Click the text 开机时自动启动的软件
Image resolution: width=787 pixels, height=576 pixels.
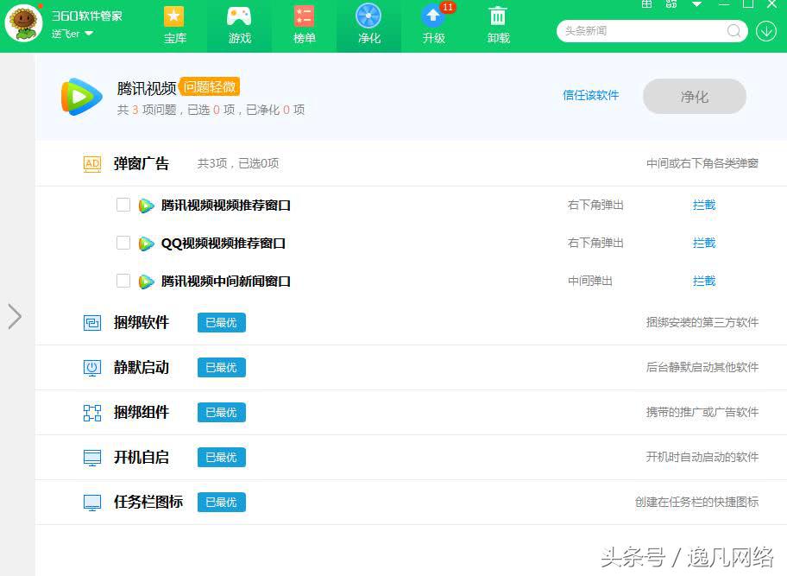coord(702,457)
